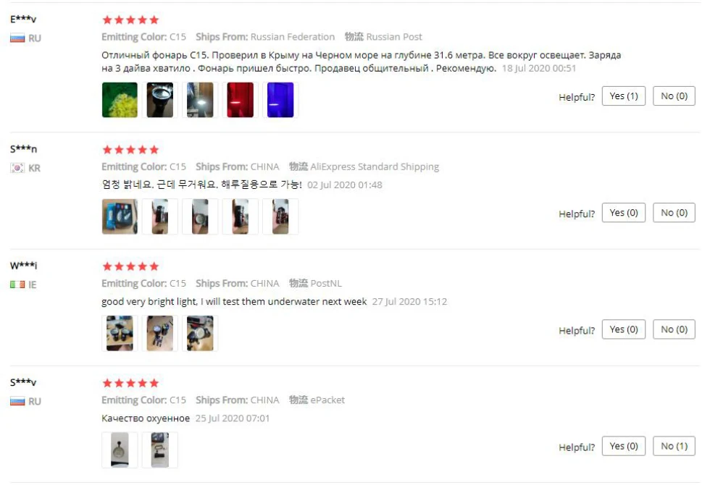Image resolution: width=710 pixels, height=485 pixels.
Task: Open first photo in W***i's review
Action: click(120, 334)
